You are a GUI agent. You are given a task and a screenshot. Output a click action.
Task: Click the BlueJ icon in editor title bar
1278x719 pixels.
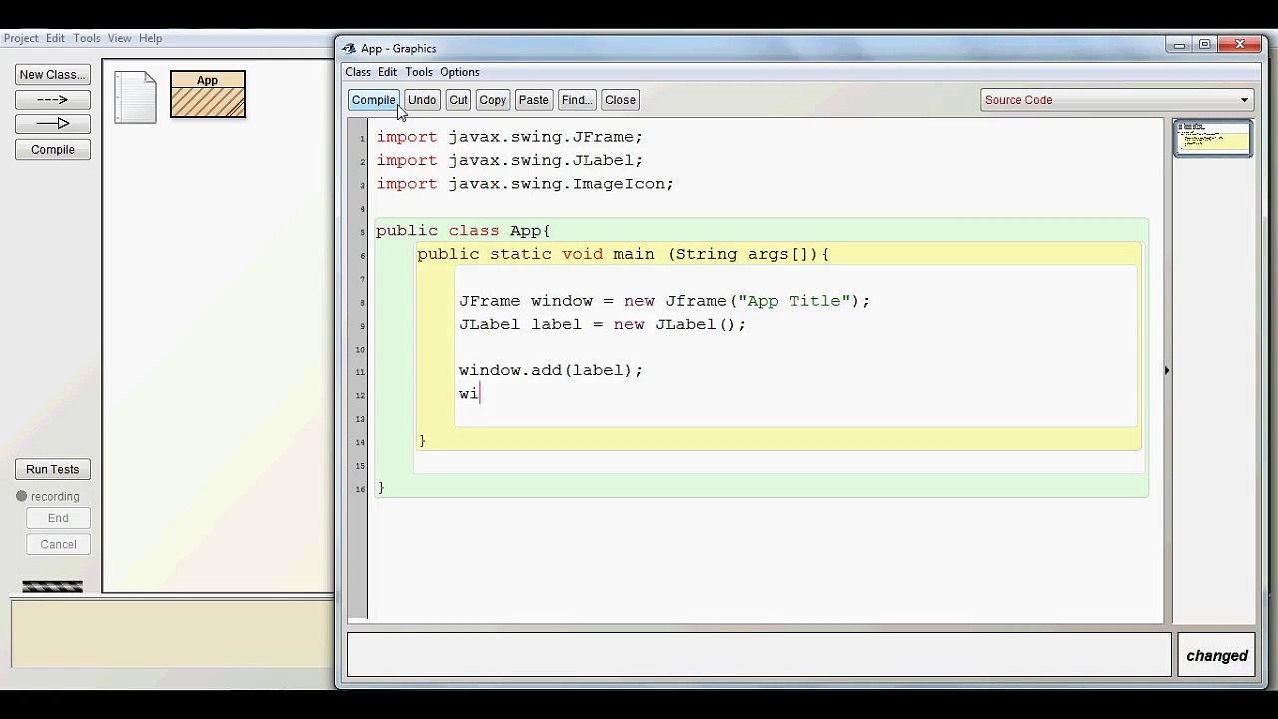pyautogui.click(x=348, y=48)
